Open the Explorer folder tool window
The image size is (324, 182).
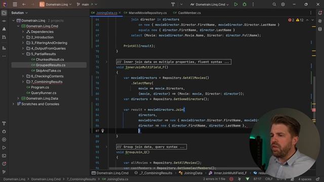tap(4, 13)
